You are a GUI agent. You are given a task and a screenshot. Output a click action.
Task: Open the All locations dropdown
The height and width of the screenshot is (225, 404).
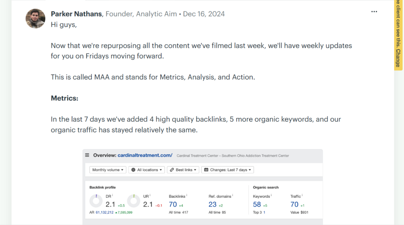[x=147, y=170]
